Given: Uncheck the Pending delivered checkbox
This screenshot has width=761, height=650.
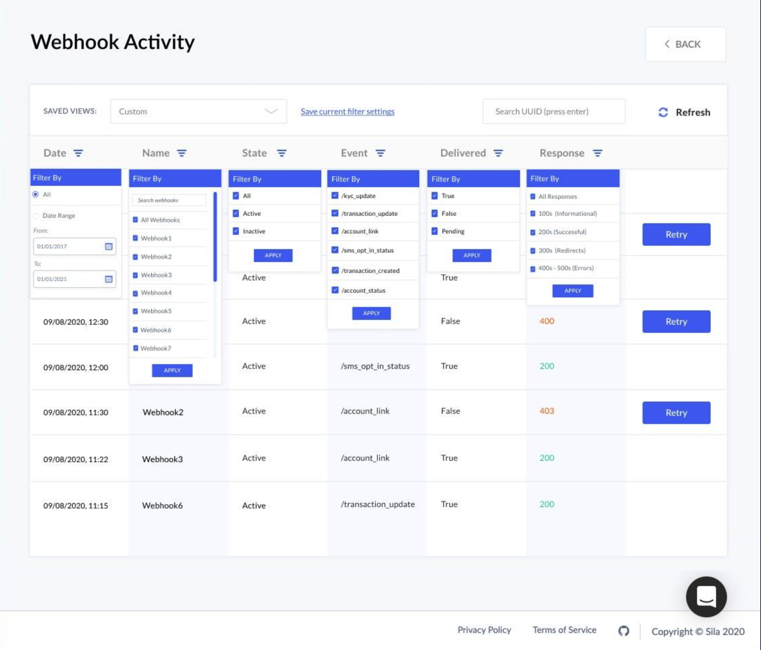Looking at the screenshot, I should point(435,231).
